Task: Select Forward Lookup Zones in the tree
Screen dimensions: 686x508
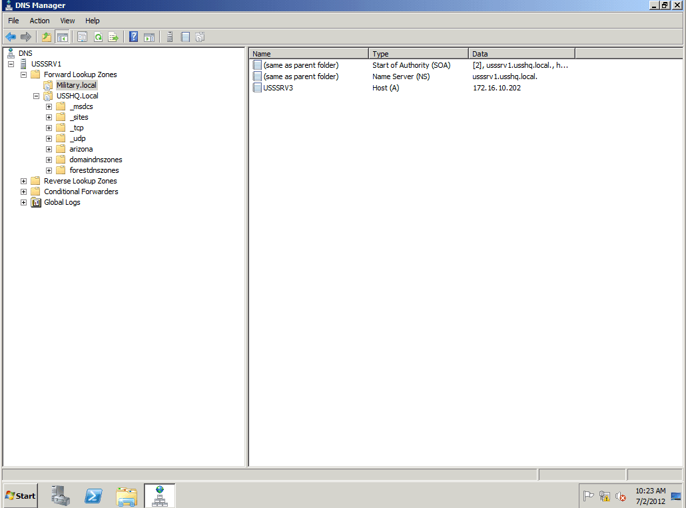Action: tap(81, 74)
